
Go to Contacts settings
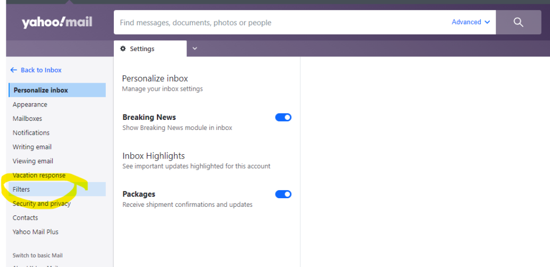(25, 218)
